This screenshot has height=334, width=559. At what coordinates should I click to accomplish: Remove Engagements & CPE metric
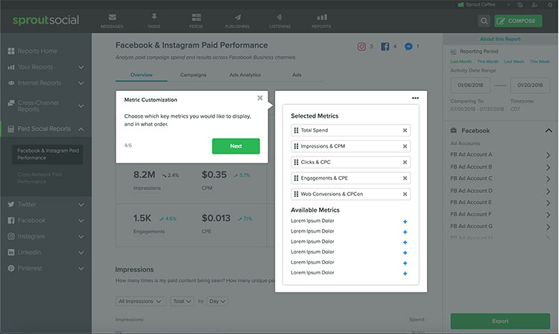click(x=405, y=178)
